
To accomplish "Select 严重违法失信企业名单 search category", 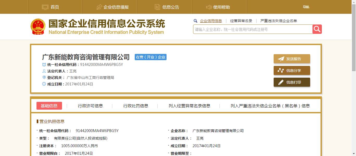I will [x=279, y=21].
